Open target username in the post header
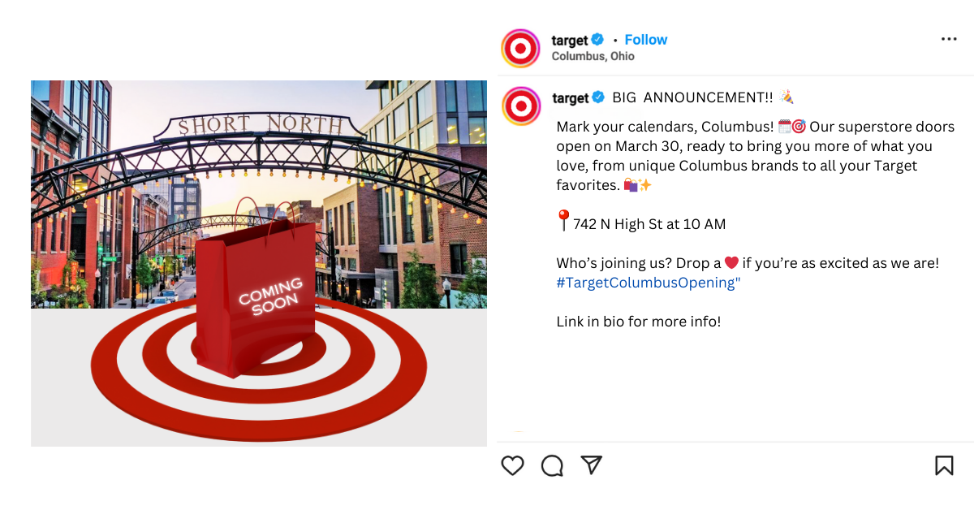This screenshot has height=510, width=974. tap(570, 40)
